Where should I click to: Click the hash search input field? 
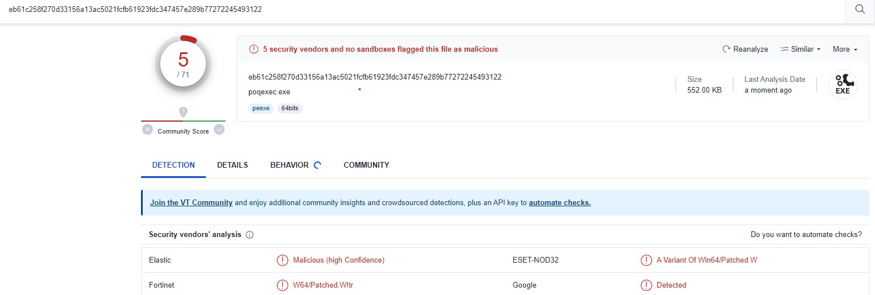(x=398, y=10)
